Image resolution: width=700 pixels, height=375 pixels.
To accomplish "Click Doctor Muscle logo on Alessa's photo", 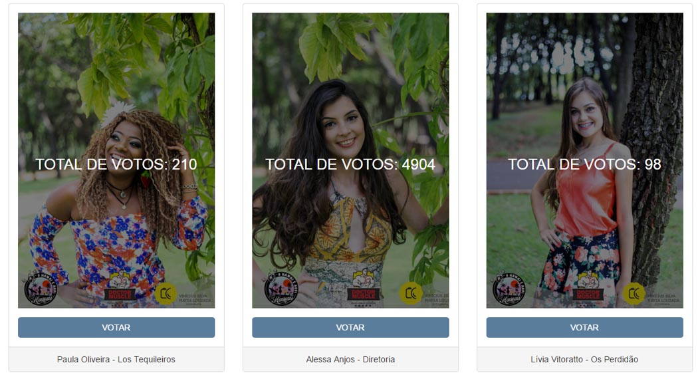I will (364, 287).
